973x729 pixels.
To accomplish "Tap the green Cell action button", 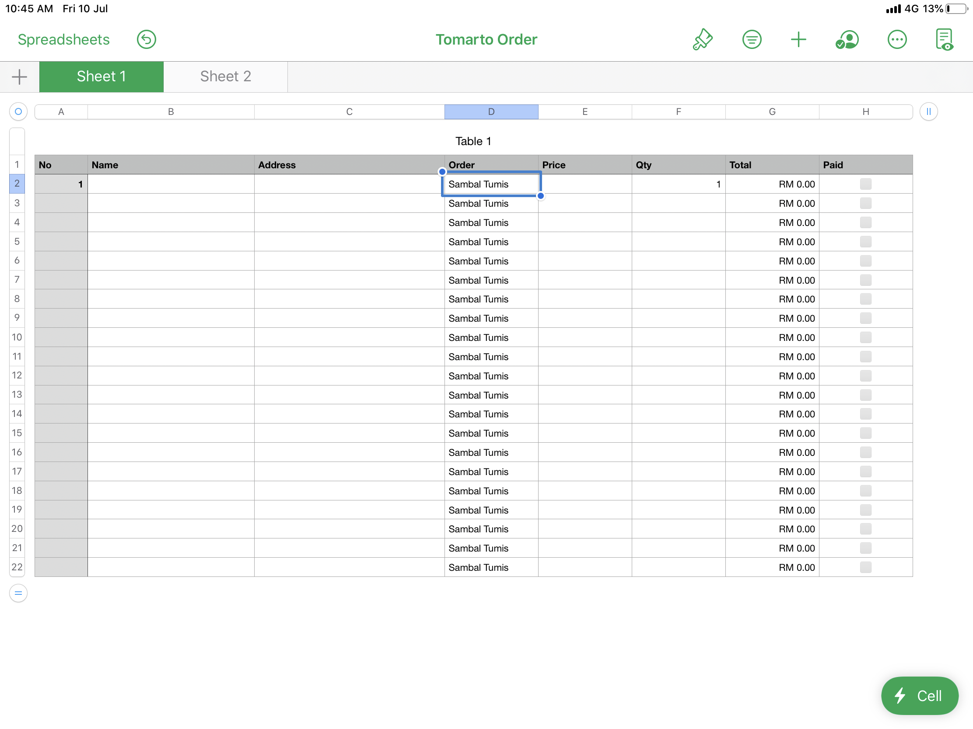I will click(x=919, y=696).
